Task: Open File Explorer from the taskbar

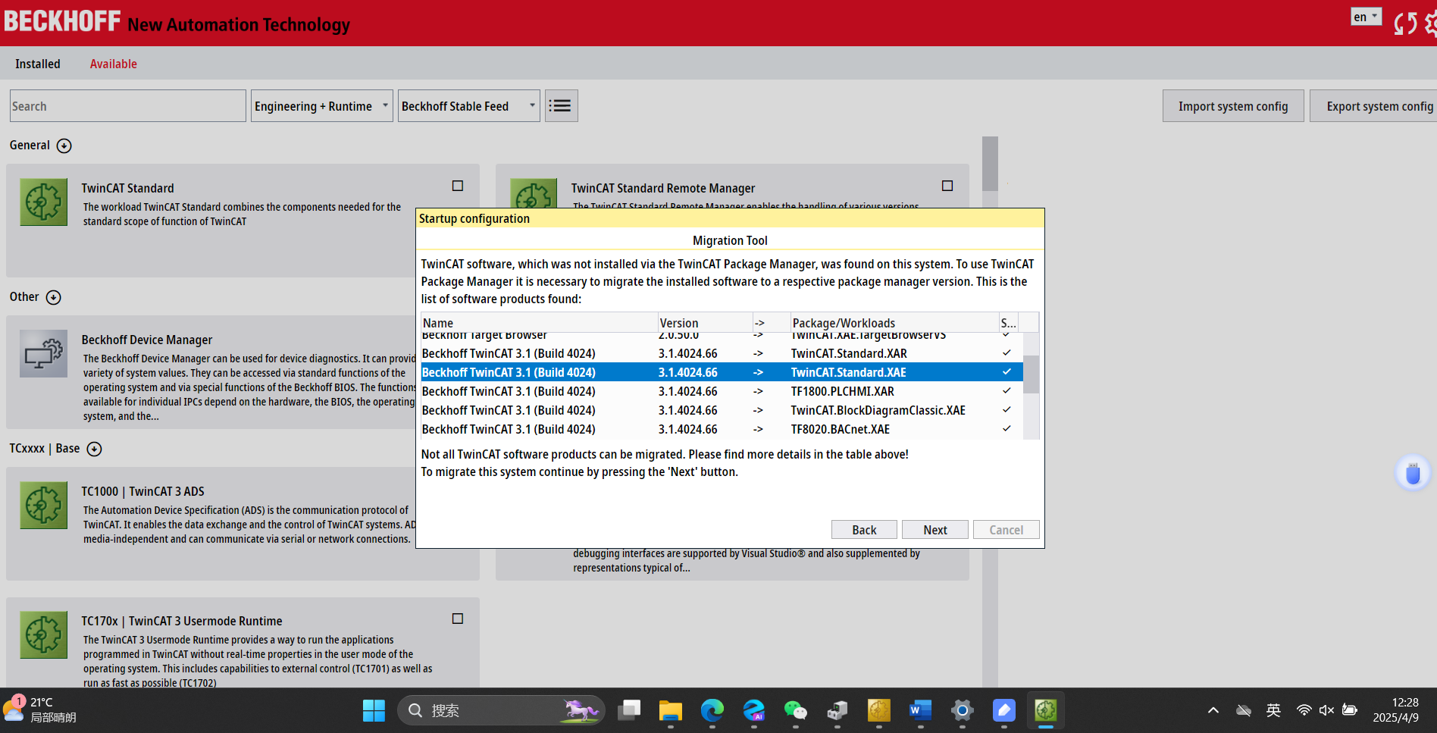Action: pos(671,710)
